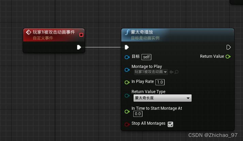Click the Montage Play node's input execution pin
The image size is (243, 141).
pos(127,47)
